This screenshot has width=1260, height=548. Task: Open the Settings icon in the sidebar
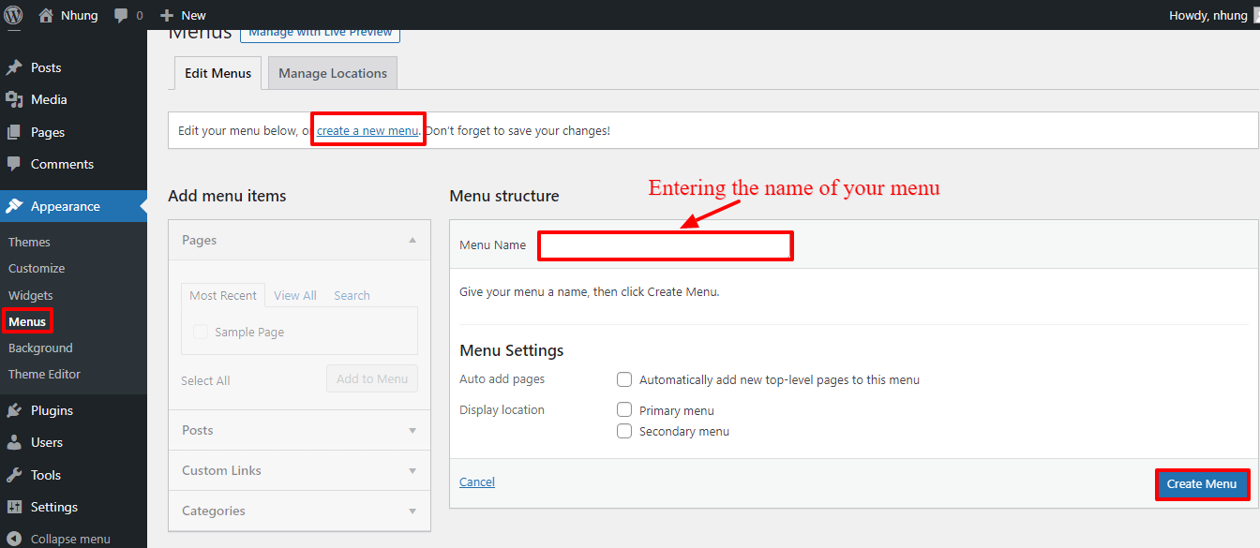coord(15,507)
